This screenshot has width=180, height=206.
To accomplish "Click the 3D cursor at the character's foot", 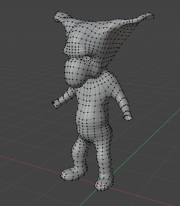I will [101, 185].
